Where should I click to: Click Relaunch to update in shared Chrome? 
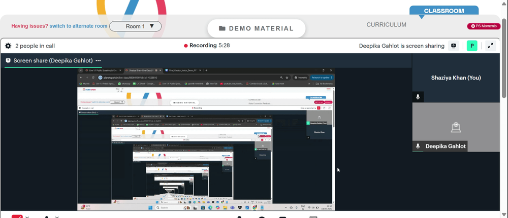tap(322, 78)
